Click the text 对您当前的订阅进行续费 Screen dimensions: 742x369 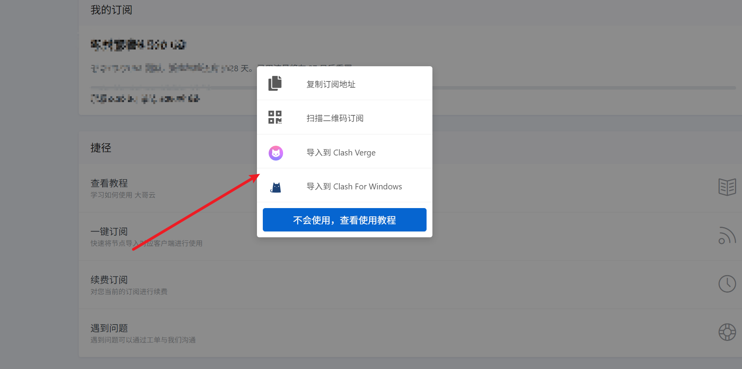129,291
